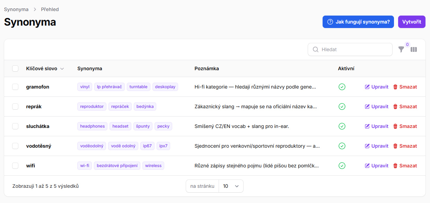The width and height of the screenshot is (430, 203).
Task: Click the pecky synonym tag
Action: [x=164, y=126]
